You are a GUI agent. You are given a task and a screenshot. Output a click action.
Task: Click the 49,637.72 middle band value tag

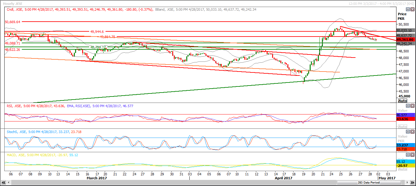click(x=406, y=36)
